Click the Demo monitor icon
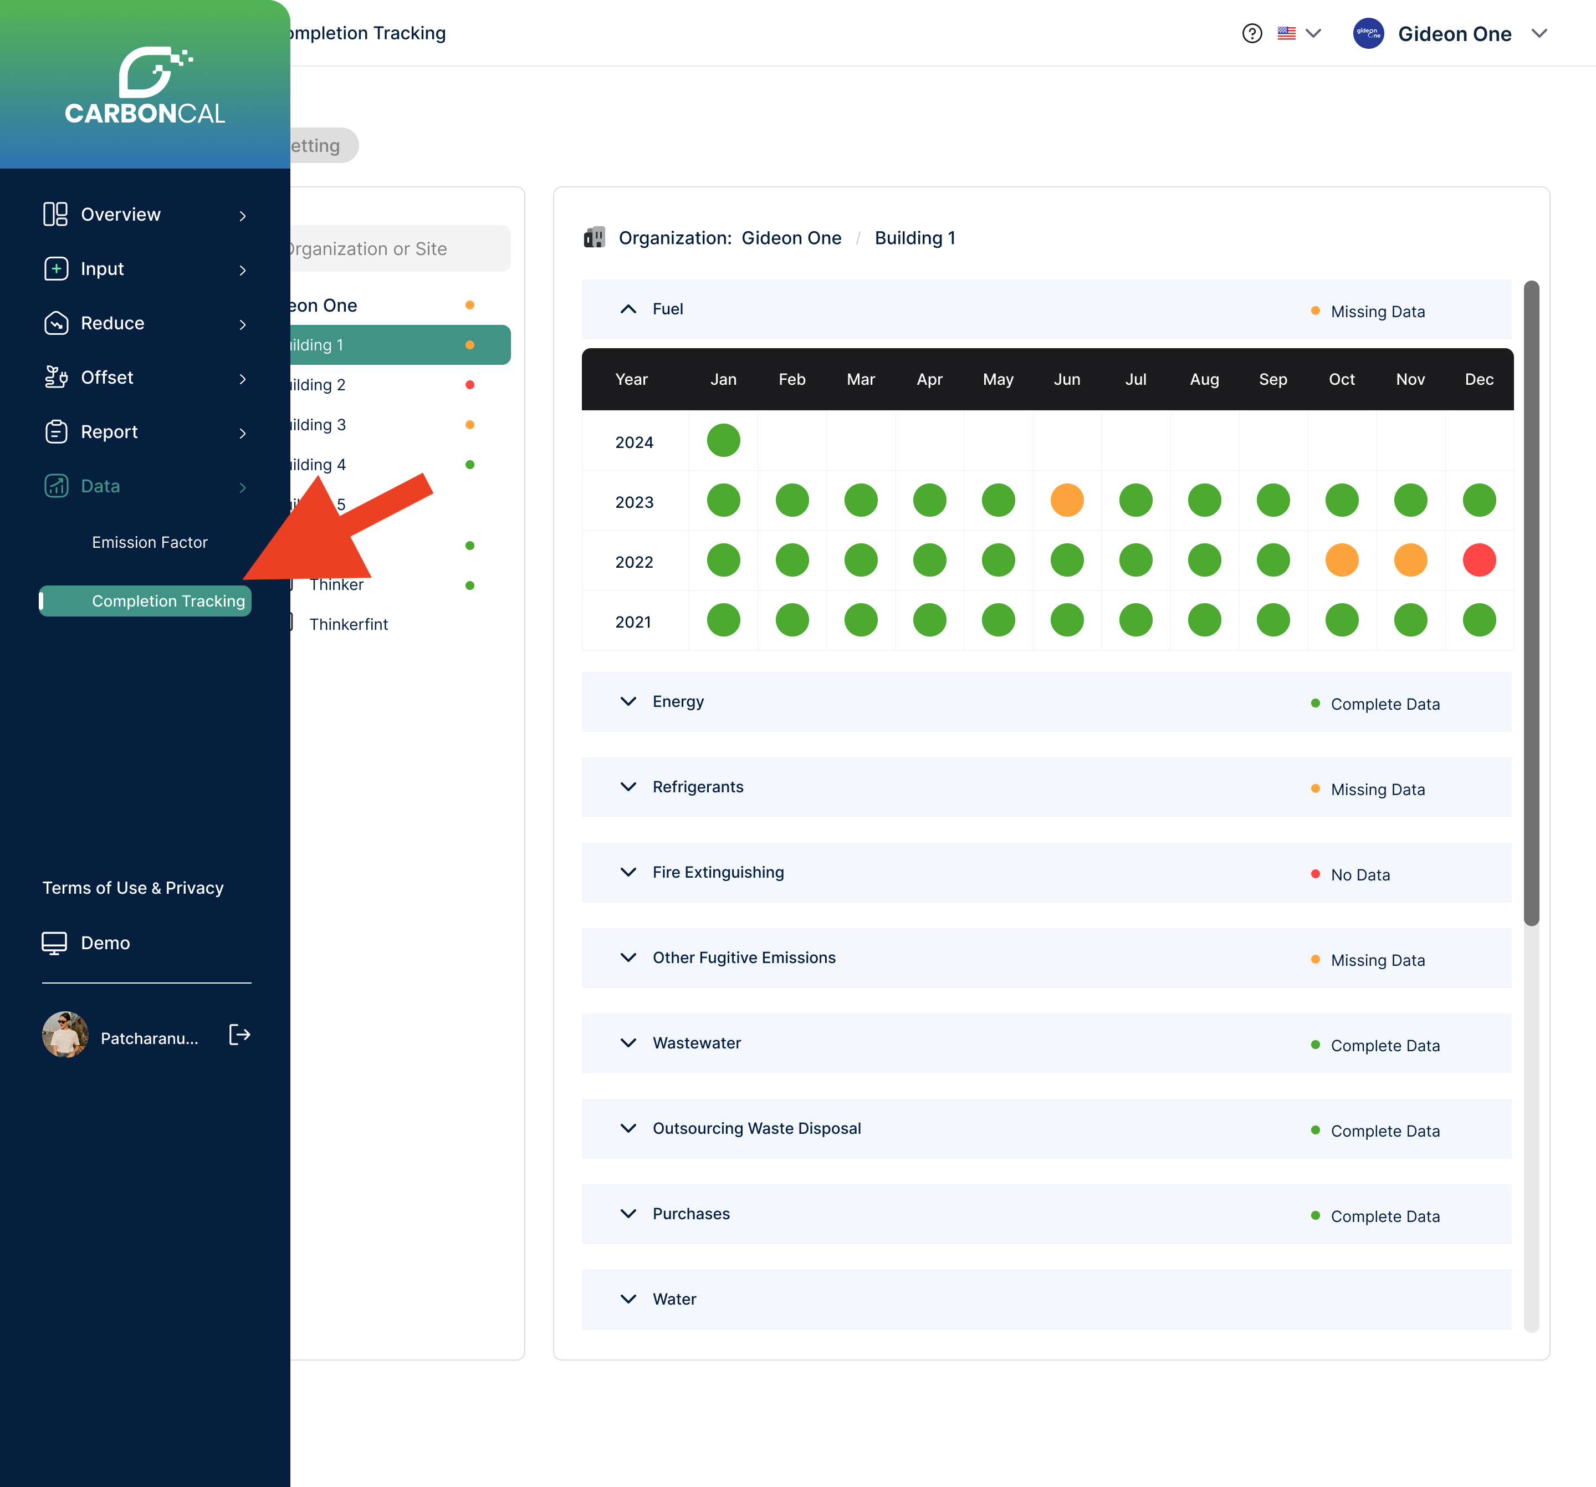This screenshot has height=1487, width=1596. point(55,943)
